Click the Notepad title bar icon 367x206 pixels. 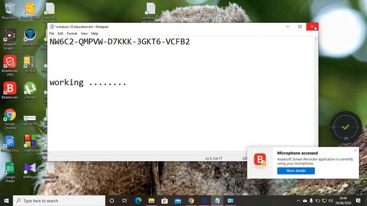(x=52, y=27)
